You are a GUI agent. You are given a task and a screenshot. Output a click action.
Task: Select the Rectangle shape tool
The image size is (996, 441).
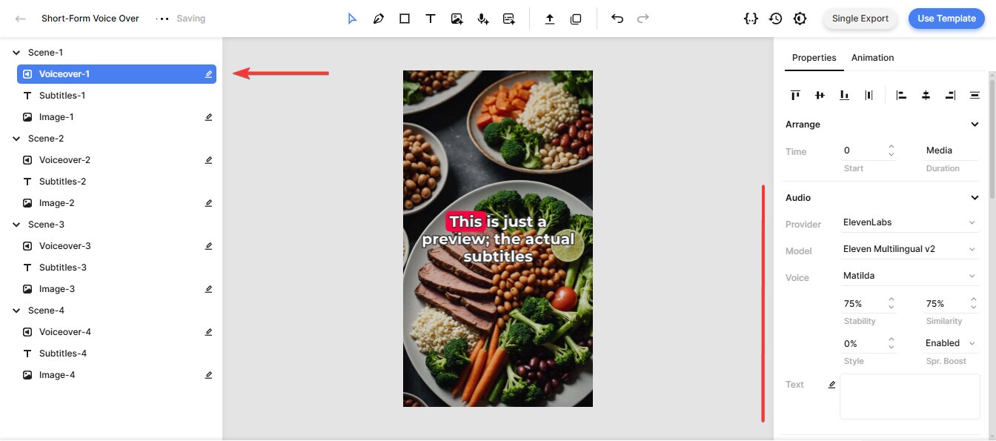(405, 19)
